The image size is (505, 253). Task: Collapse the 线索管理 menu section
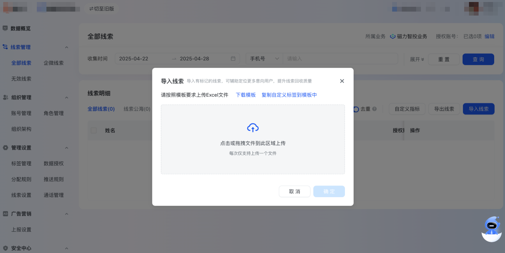(x=66, y=47)
